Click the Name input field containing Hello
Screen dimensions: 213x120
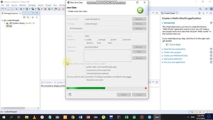(107, 36)
